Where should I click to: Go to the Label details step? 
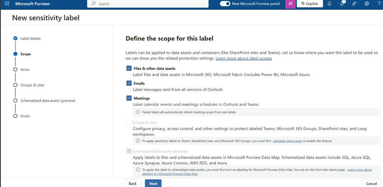(x=30, y=39)
